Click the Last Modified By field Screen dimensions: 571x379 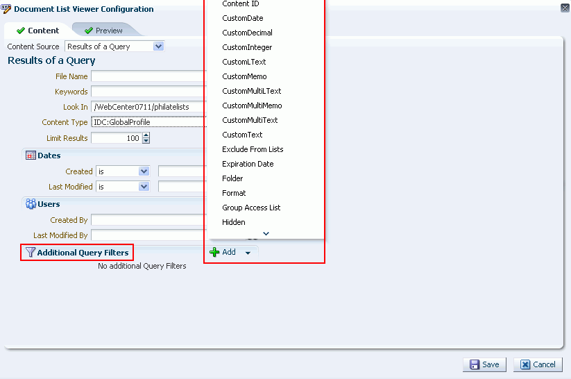pyautogui.click(x=149, y=235)
